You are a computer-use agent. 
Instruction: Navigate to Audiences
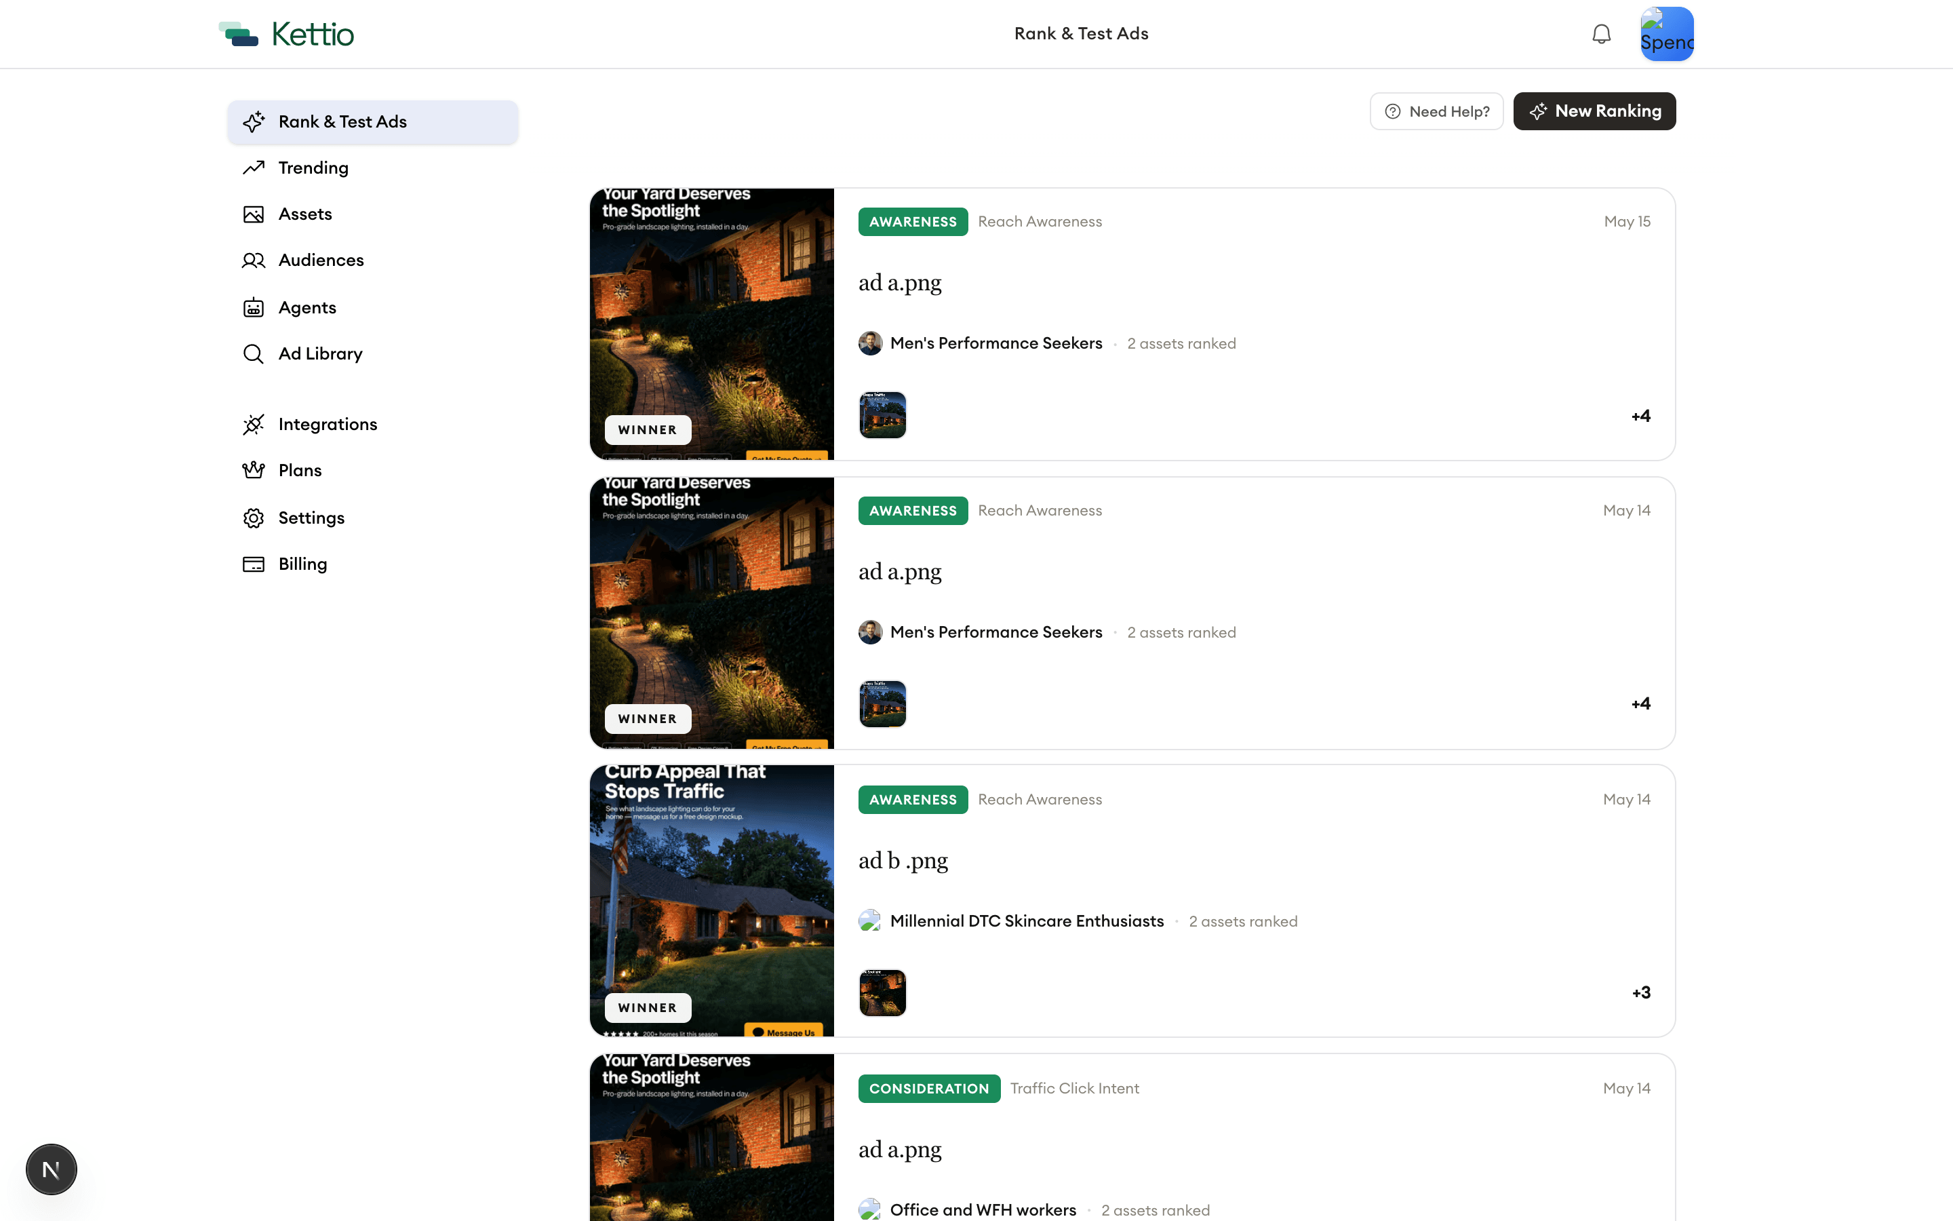[372, 260]
